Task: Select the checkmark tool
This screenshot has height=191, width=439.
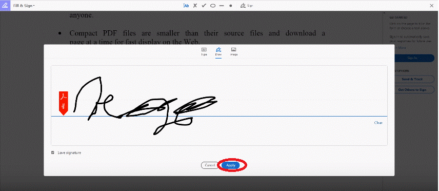Action: tap(204, 5)
